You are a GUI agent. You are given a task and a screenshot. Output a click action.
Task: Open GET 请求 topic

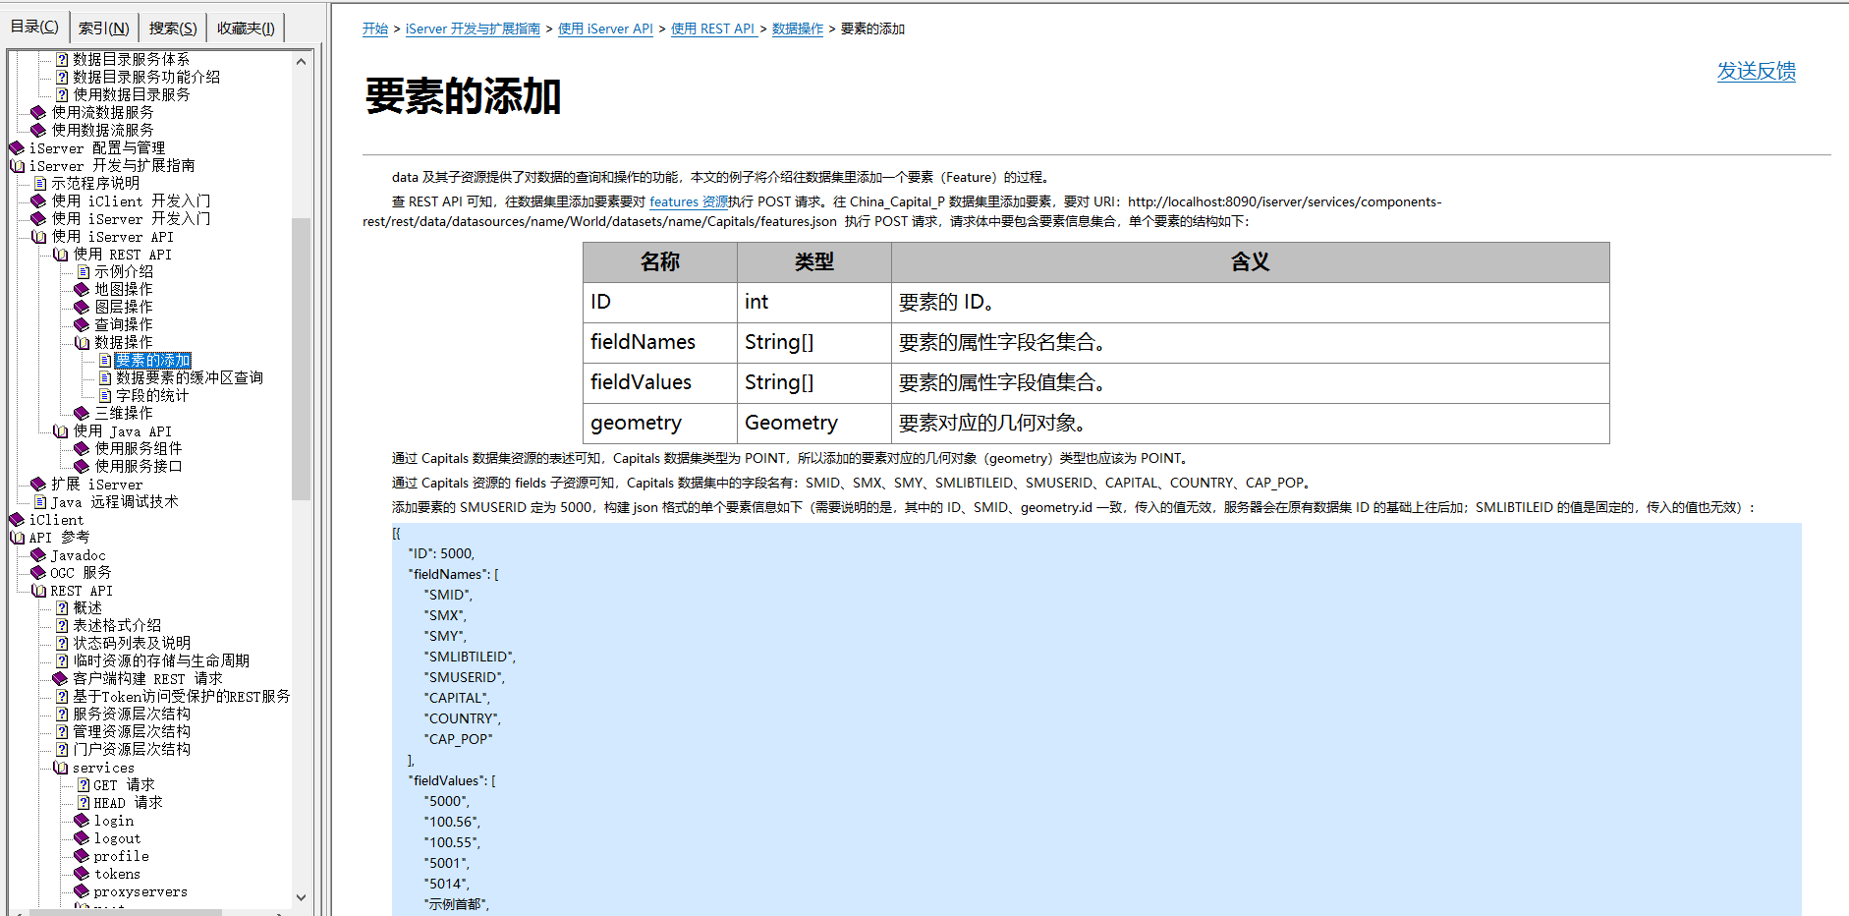[x=124, y=785]
